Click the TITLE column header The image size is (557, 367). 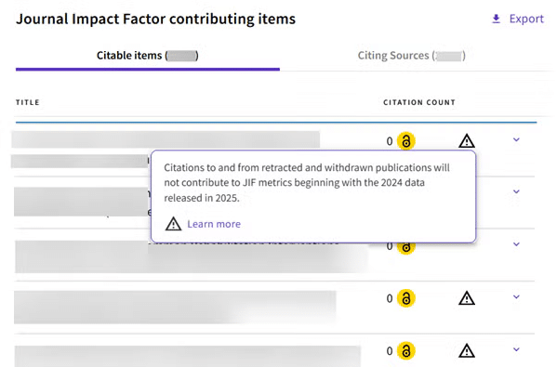click(x=28, y=102)
